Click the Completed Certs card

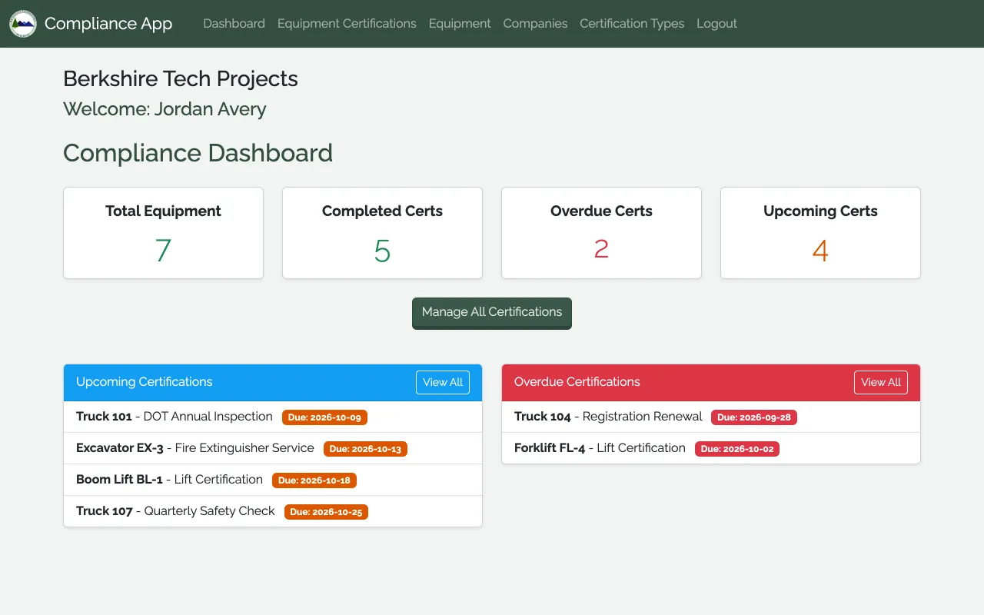(x=382, y=233)
